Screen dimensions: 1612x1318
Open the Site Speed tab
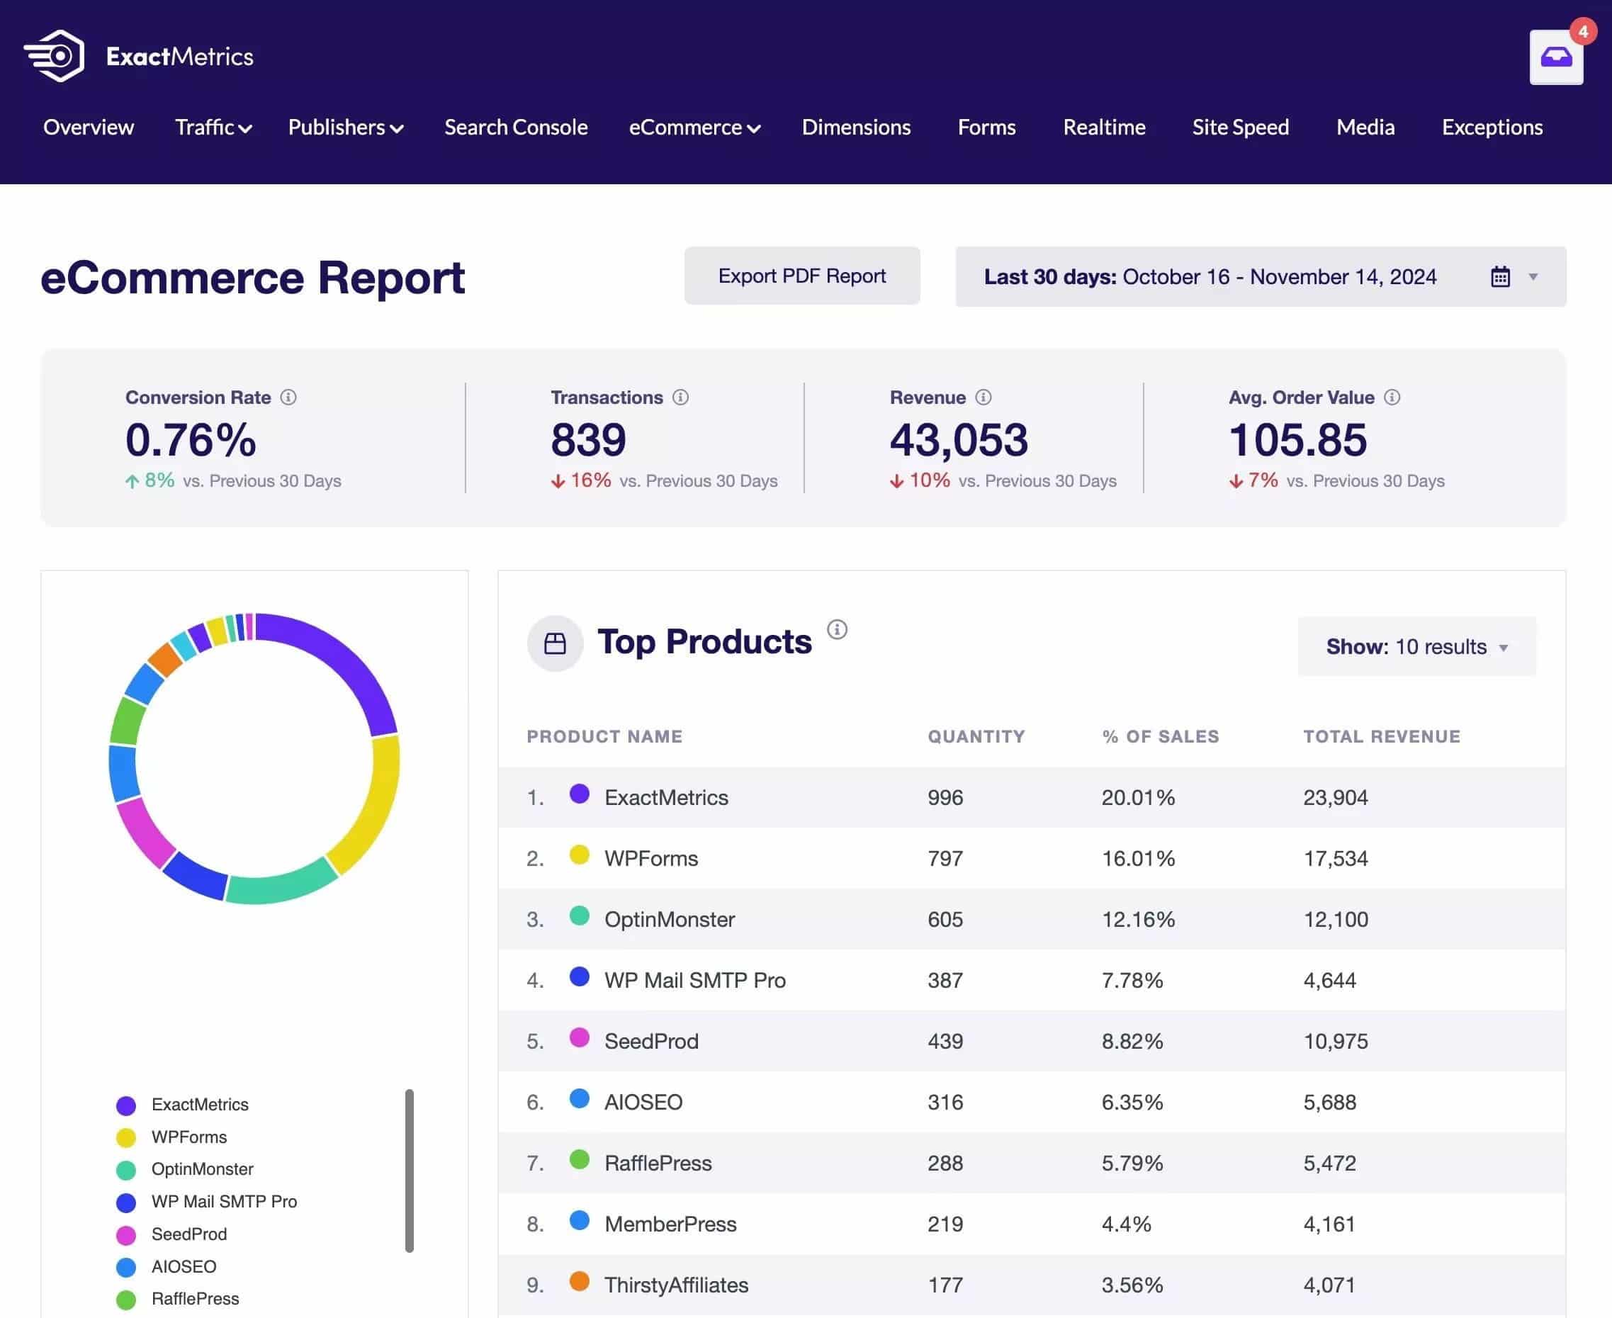[x=1240, y=127]
